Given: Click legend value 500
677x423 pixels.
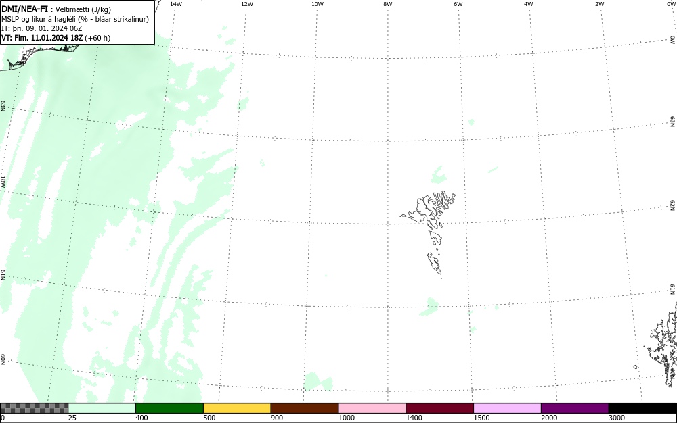Looking at the screenshot, I should coord(209,418).
